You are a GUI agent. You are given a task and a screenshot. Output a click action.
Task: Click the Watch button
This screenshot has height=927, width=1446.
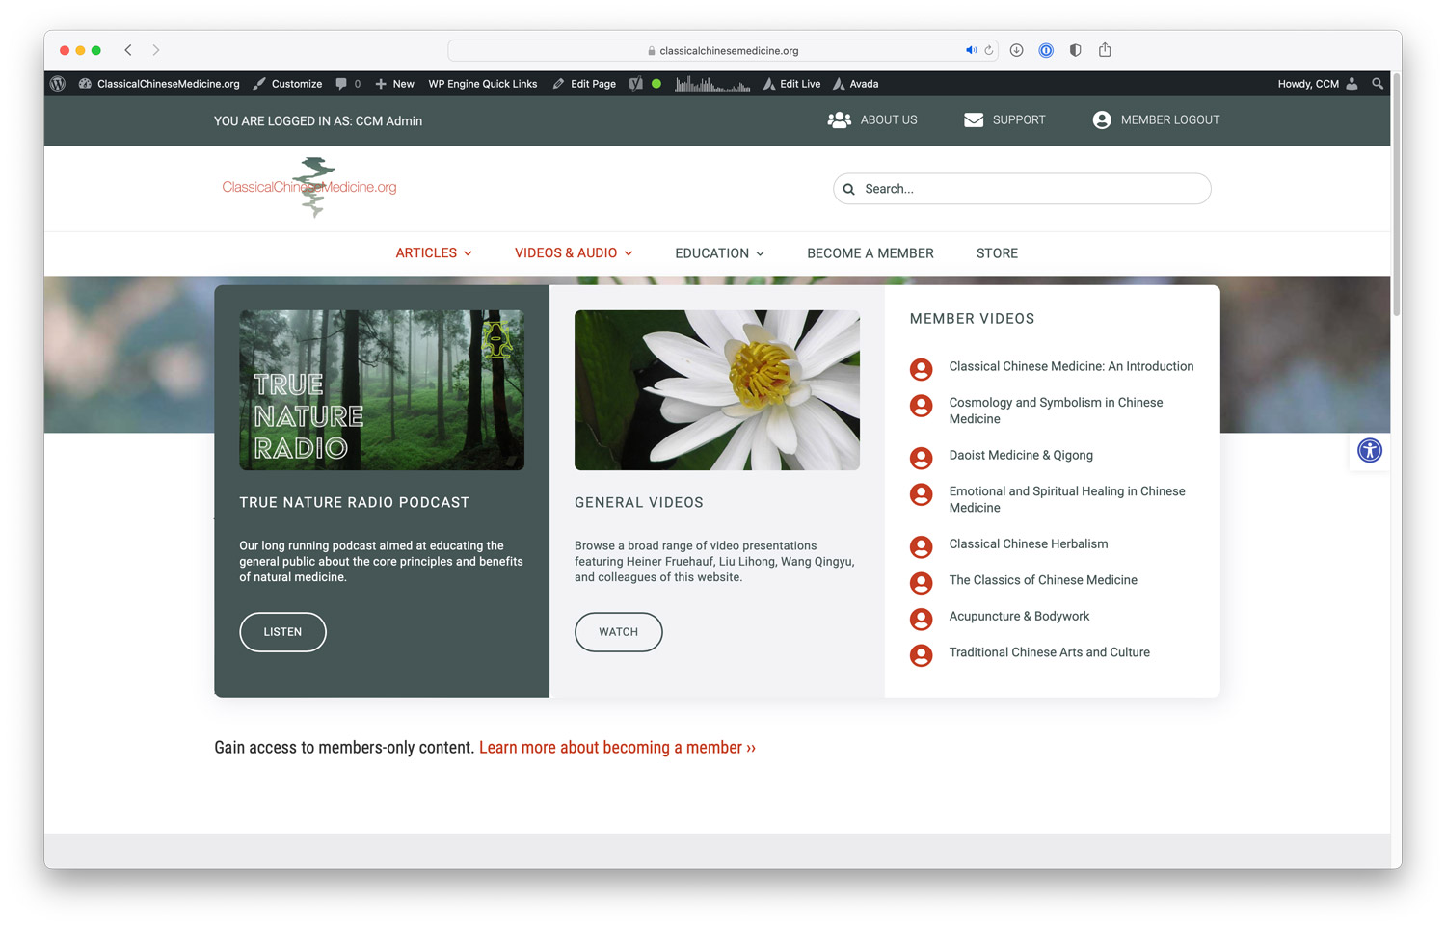619,632
